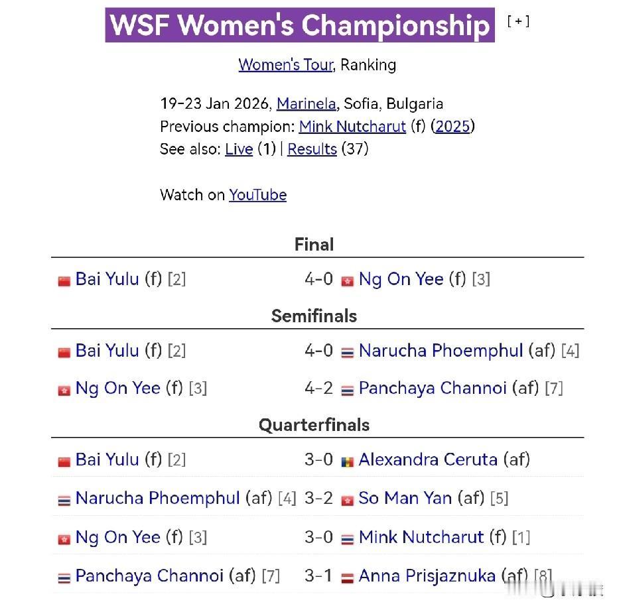Click Thailand flag beside Narucha Phoemphul in Semifinals

point(347,352)
